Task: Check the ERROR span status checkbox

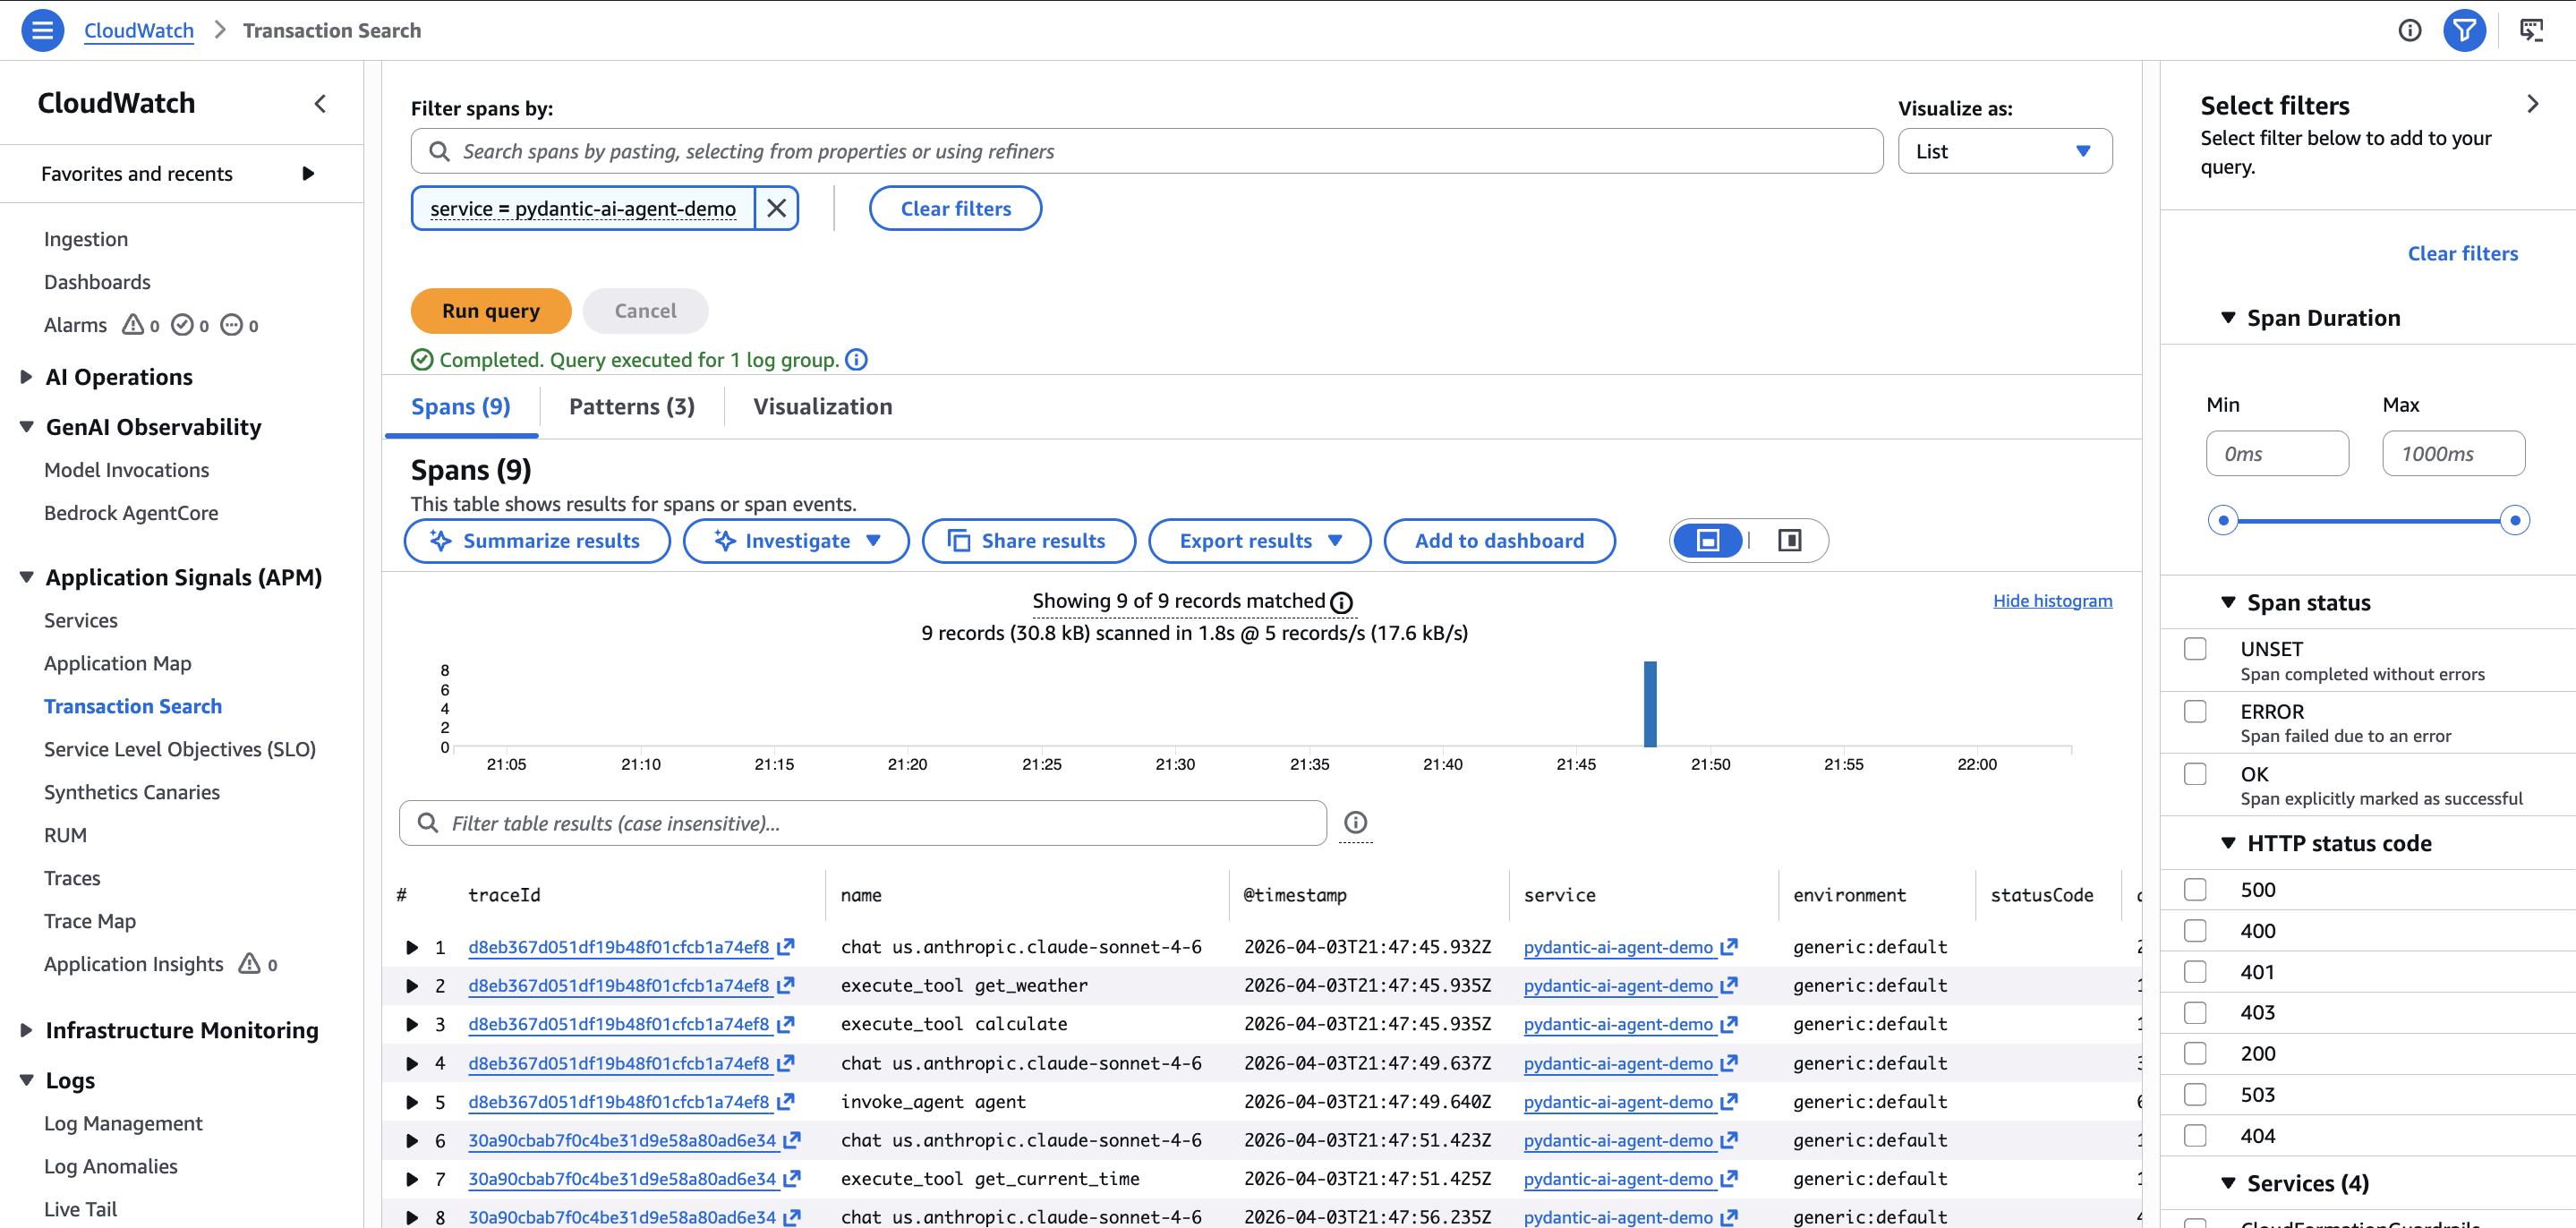Action: (2195, 711)
